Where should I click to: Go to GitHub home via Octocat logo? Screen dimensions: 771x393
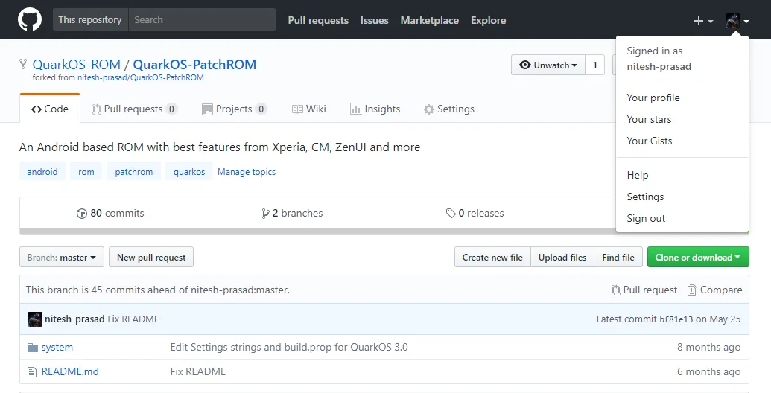pos(30,19)
